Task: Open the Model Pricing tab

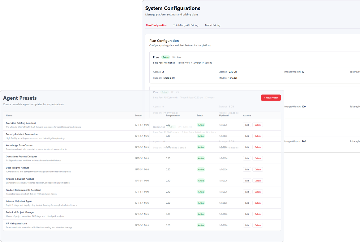Action: pos(212,25)
